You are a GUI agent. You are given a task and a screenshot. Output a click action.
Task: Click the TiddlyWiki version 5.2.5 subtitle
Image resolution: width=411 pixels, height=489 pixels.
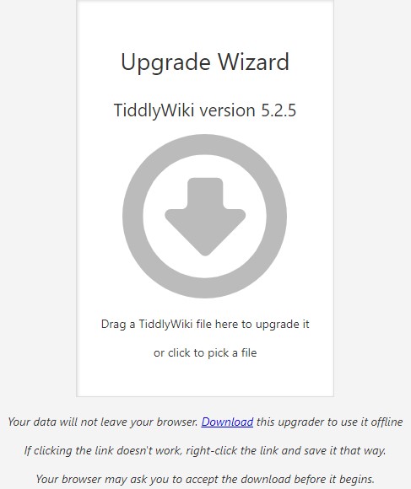205,110
